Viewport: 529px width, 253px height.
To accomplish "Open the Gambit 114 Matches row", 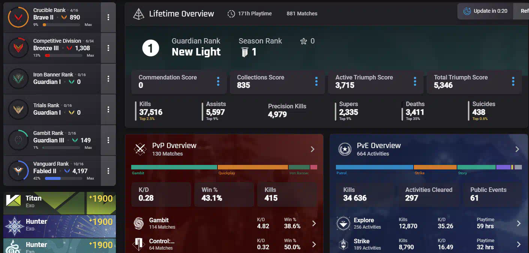I will point(224,223).
